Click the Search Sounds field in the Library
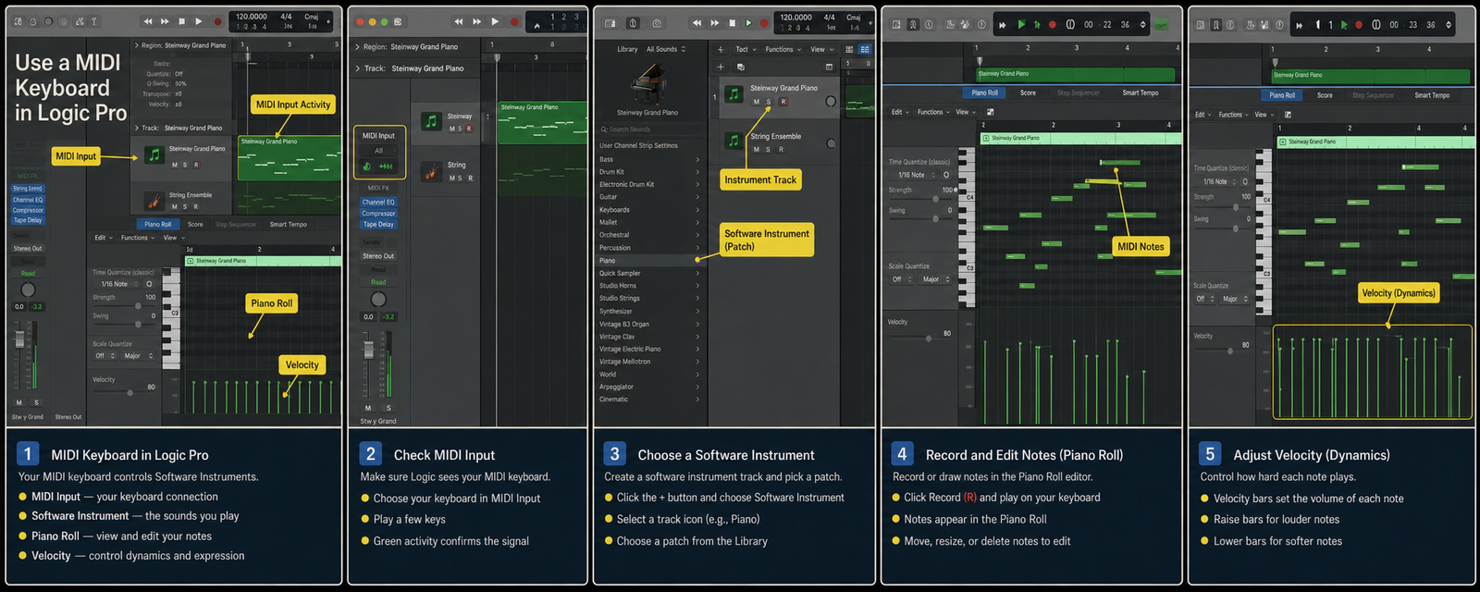The image size is (1480, 592). (x=648, y=129)
